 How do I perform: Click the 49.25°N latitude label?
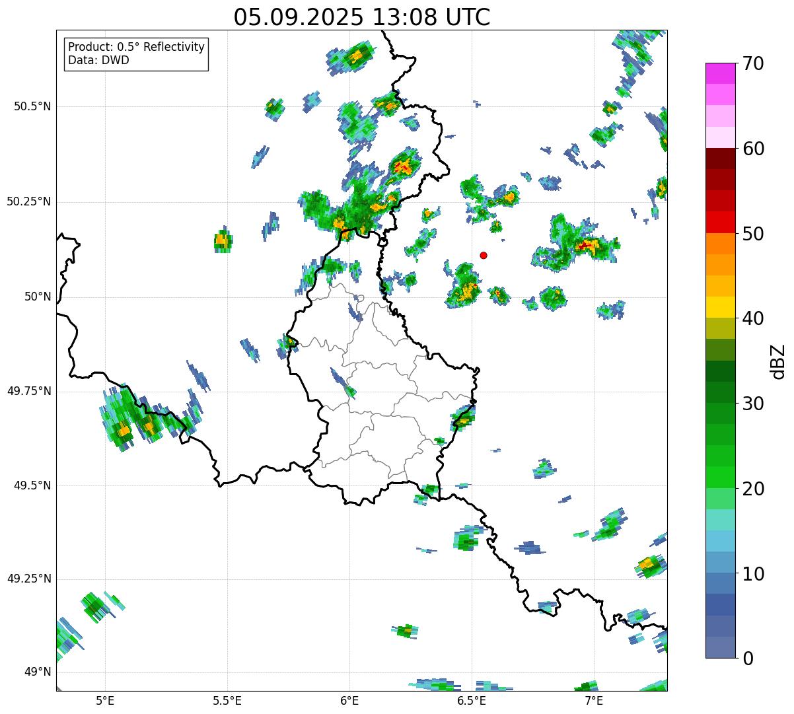tap(29, 579)
